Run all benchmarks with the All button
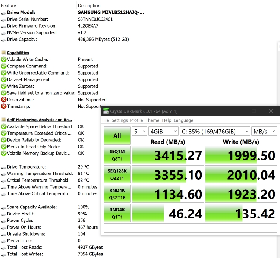The image size is (280, 258). click(x=117, y=135)
